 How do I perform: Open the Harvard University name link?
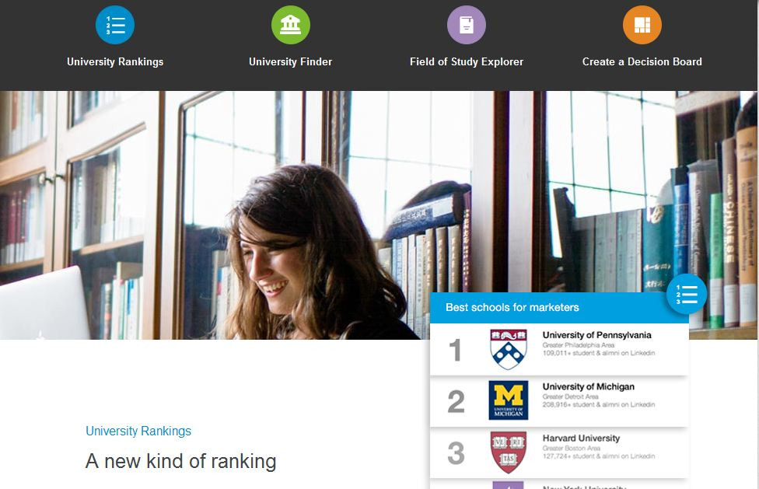coord(581,438)
